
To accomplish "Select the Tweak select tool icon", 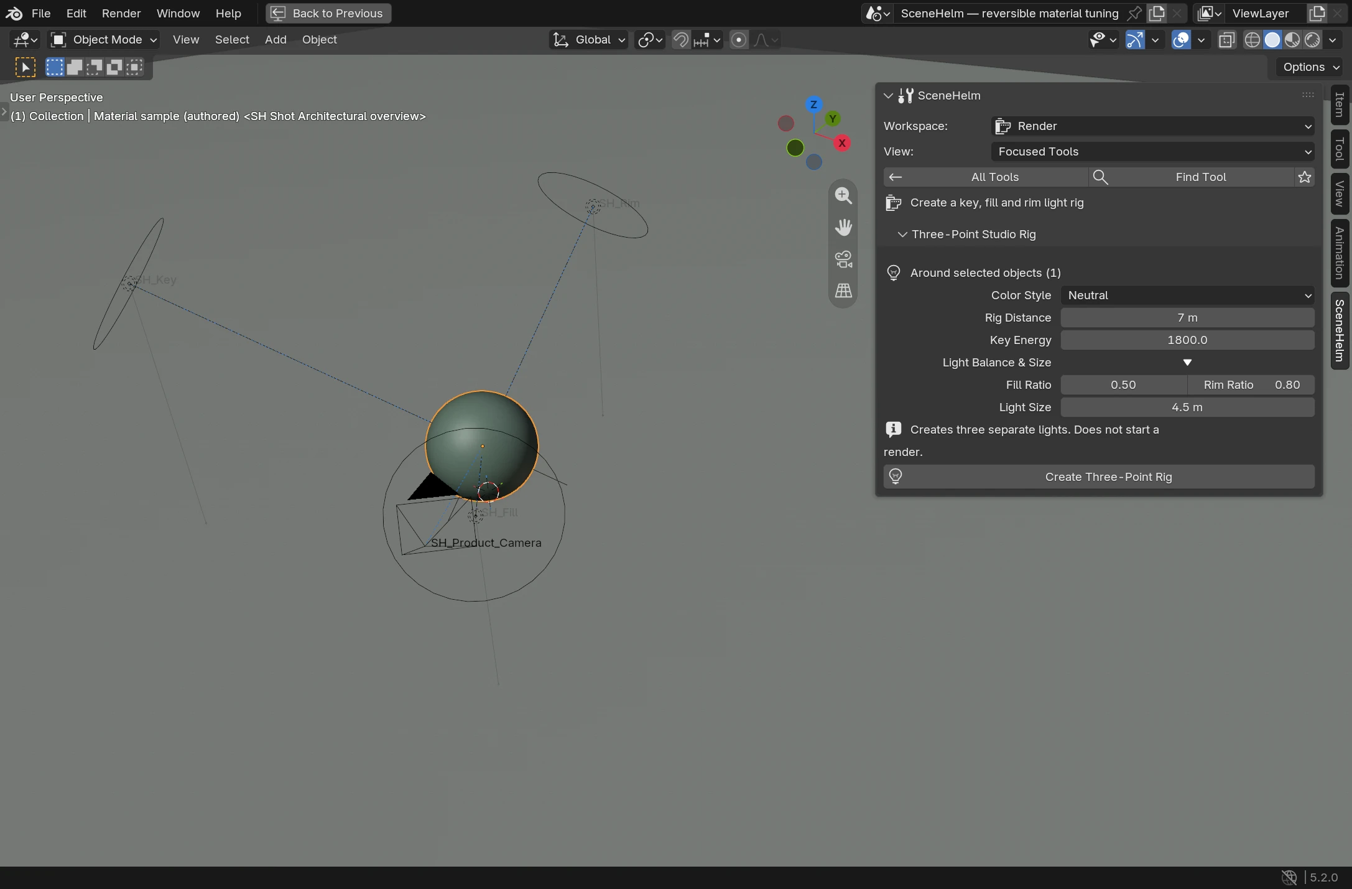I will coord(25,67).
